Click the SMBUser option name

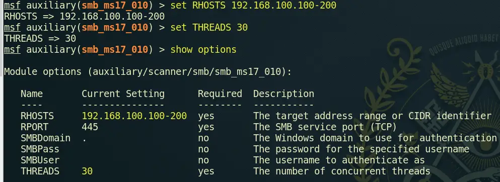[40, 160]
